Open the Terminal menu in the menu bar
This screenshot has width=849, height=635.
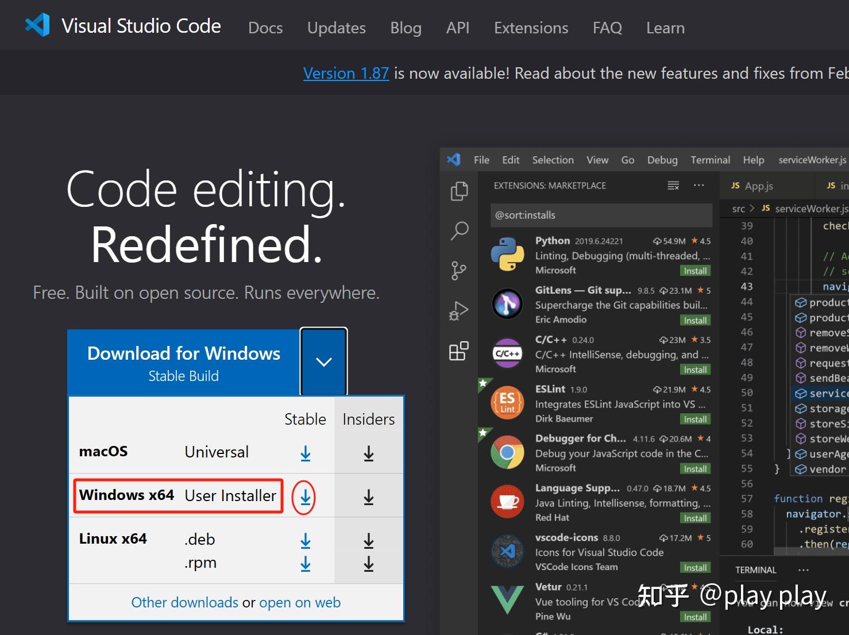click(x=710, y=160)
